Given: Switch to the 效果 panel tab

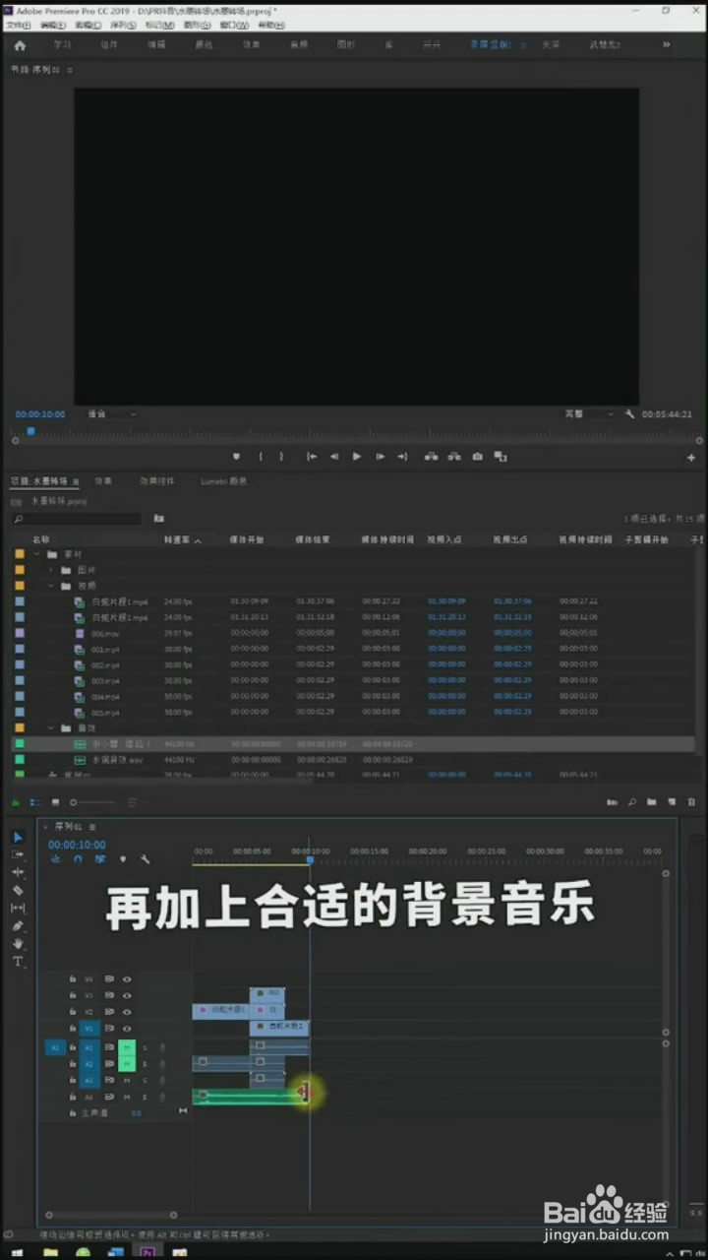Looking at the screenshot, I should coord(103,481).
